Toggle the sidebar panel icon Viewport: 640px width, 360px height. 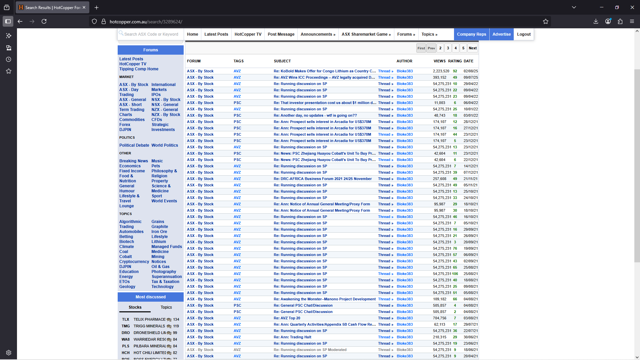(x=8, y=21)
